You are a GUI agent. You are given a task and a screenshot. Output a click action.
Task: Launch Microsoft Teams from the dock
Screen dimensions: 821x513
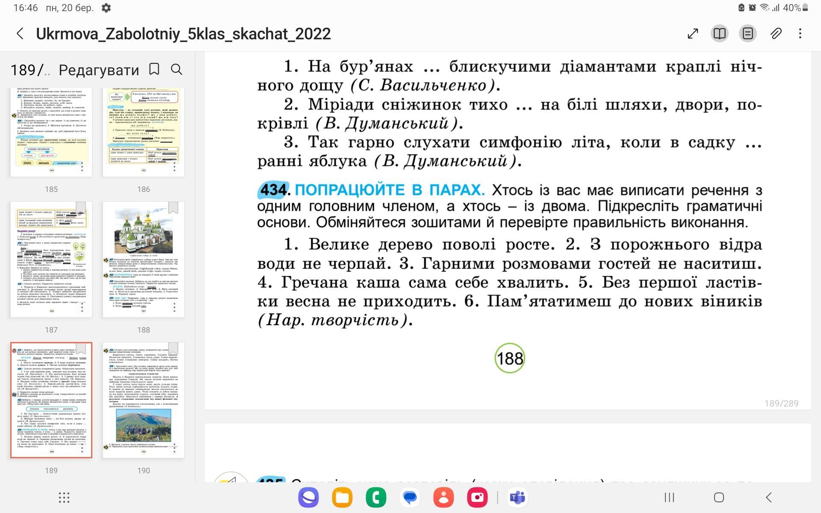point(517,498)
